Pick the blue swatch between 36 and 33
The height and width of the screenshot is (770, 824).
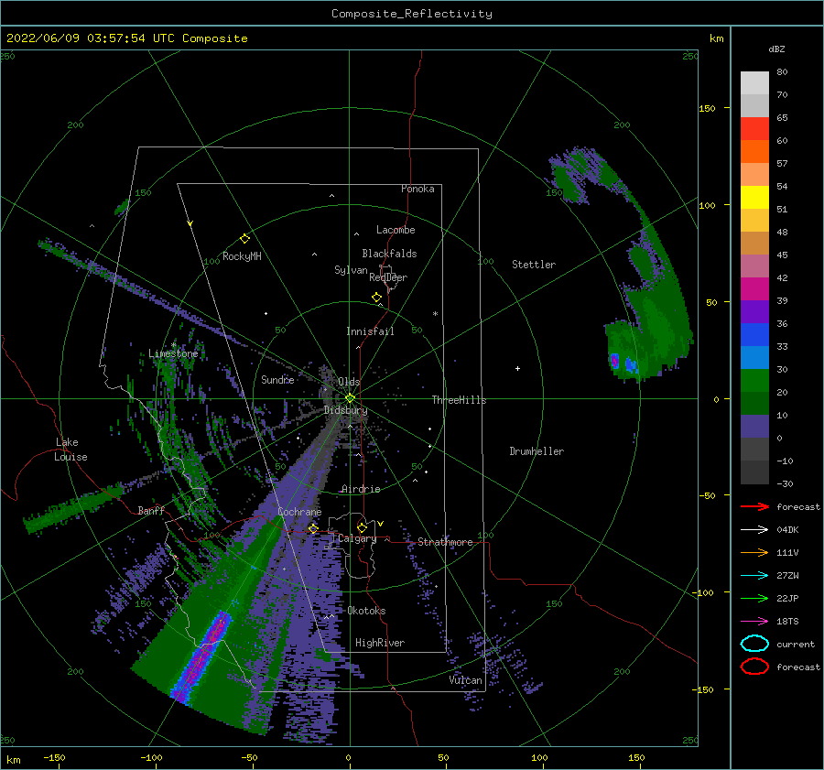754,335
